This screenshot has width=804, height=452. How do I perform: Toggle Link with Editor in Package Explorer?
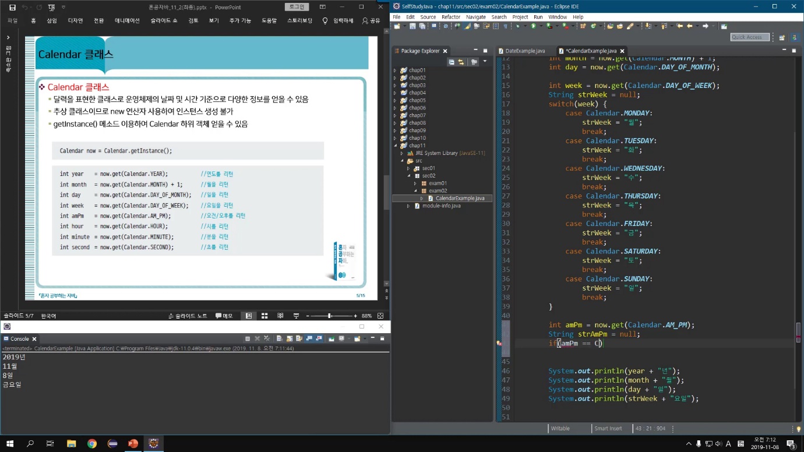461,62
